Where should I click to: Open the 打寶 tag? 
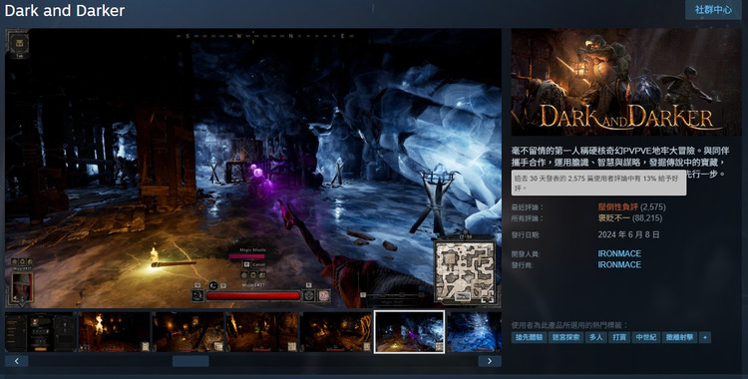pyautogui.click(x=619, y=337)
